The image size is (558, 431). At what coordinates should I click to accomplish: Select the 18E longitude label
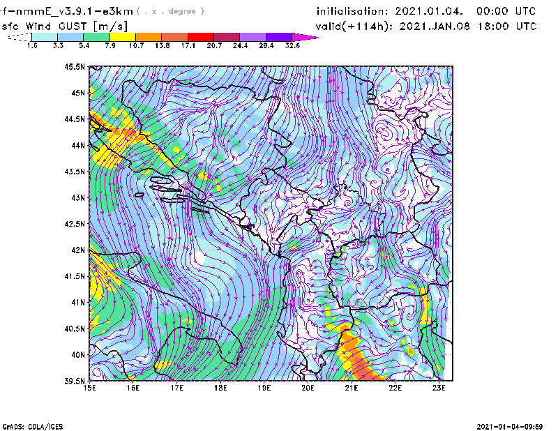(220, 388)
